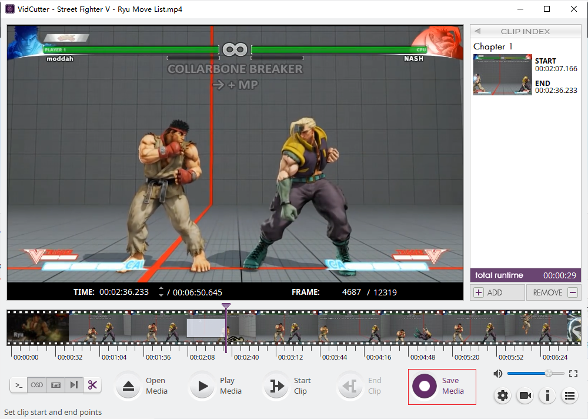Open Media eject icon button
Screen dimensions: 588x419
[128, 386]
